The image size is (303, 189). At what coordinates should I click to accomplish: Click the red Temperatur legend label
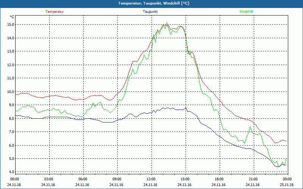(55, 12)
